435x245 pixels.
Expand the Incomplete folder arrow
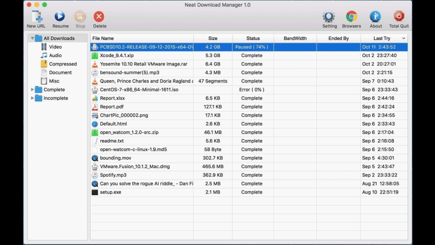tap(33, 98)
